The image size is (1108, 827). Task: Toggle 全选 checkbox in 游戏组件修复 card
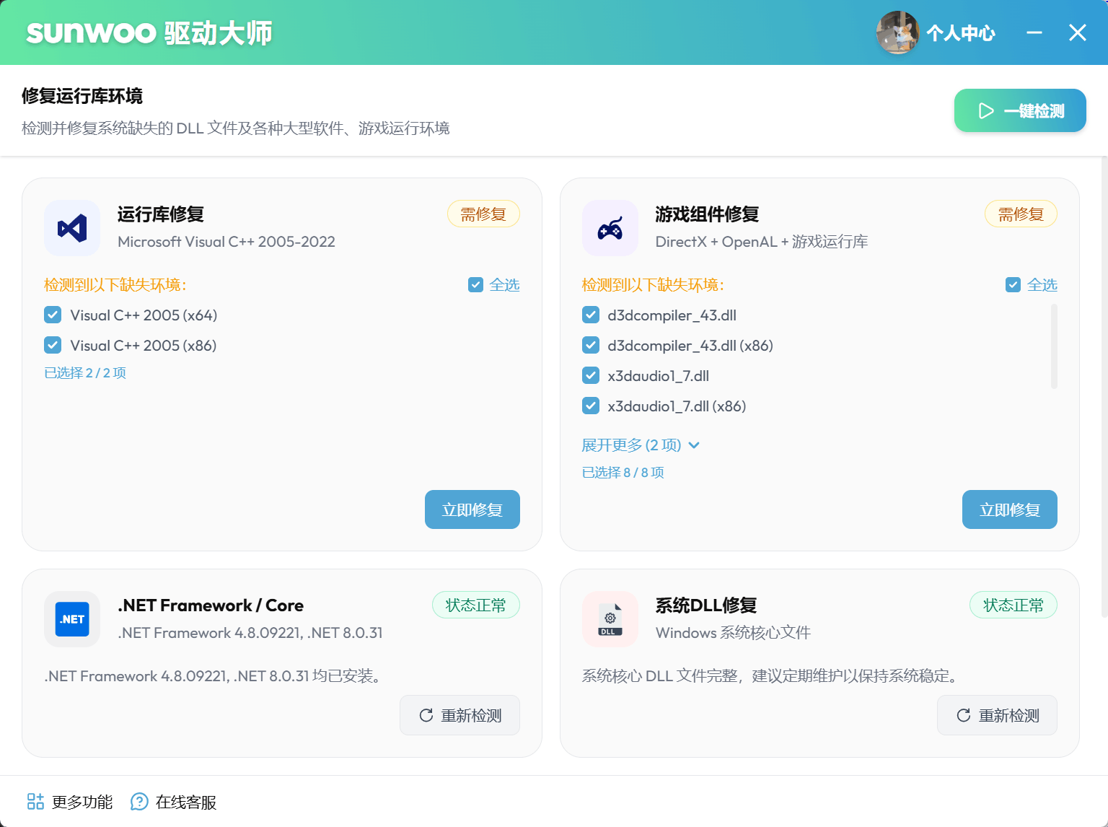pyautogui.click(x=1013, y=284)
